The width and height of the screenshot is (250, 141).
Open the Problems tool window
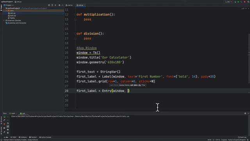[x=23, y=137]
